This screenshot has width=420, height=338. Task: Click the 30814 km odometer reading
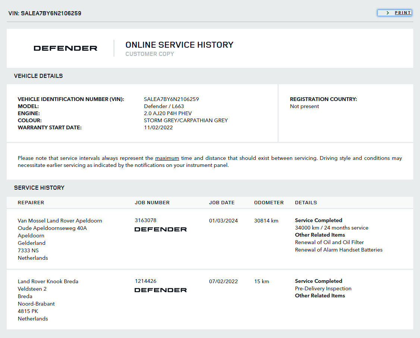pos(266,221)
